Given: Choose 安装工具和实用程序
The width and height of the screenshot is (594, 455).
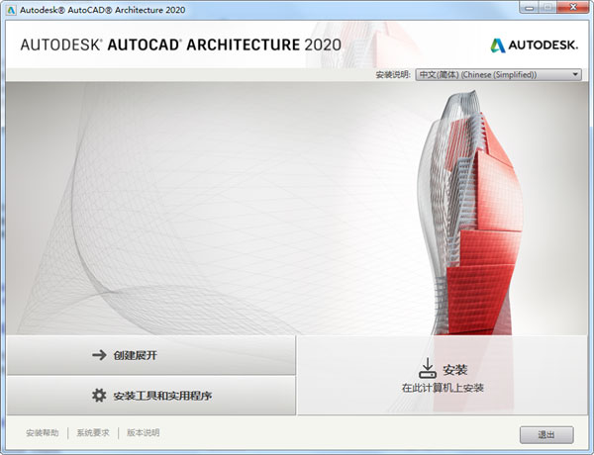Looking at the screenshot, I should [x=150, y=396].
